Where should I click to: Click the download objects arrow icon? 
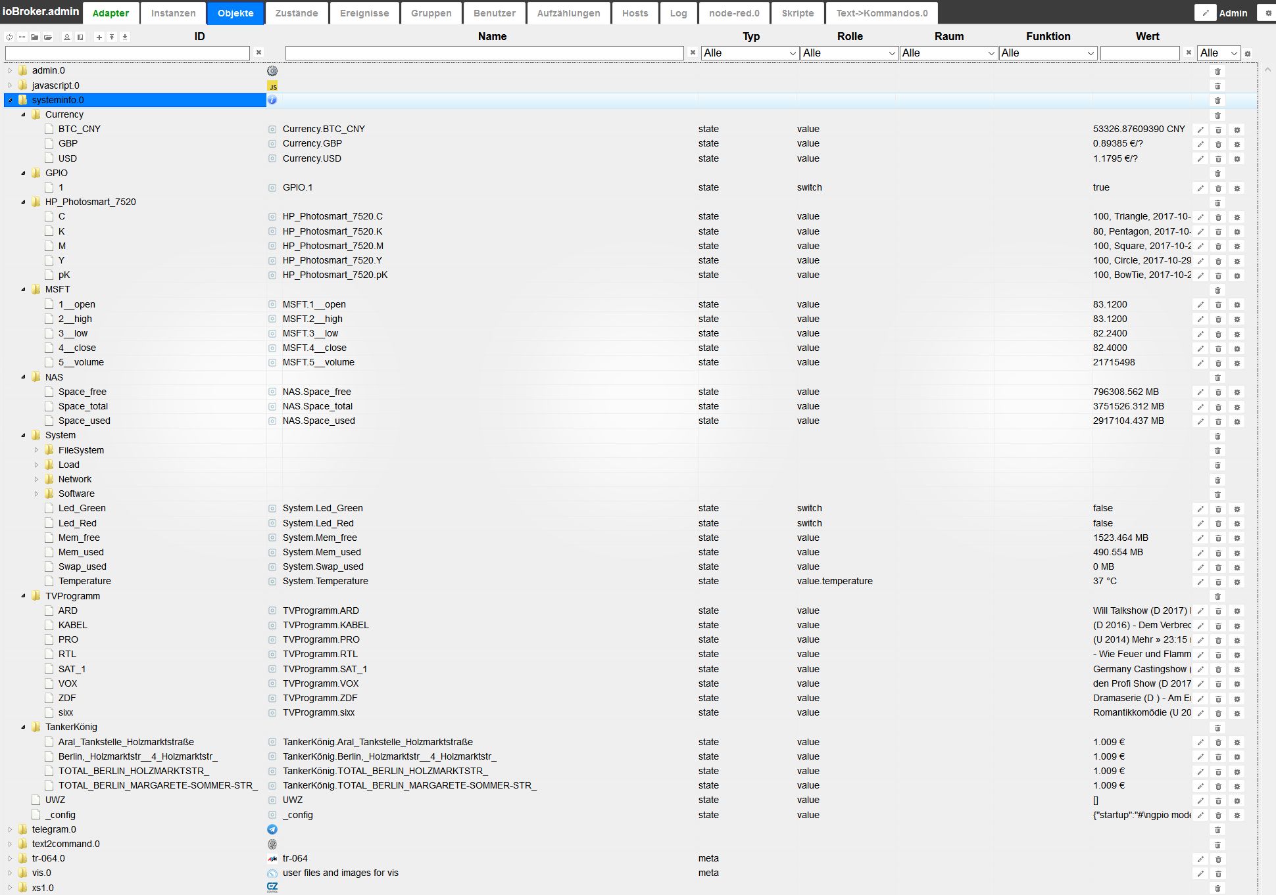point(125,37)
